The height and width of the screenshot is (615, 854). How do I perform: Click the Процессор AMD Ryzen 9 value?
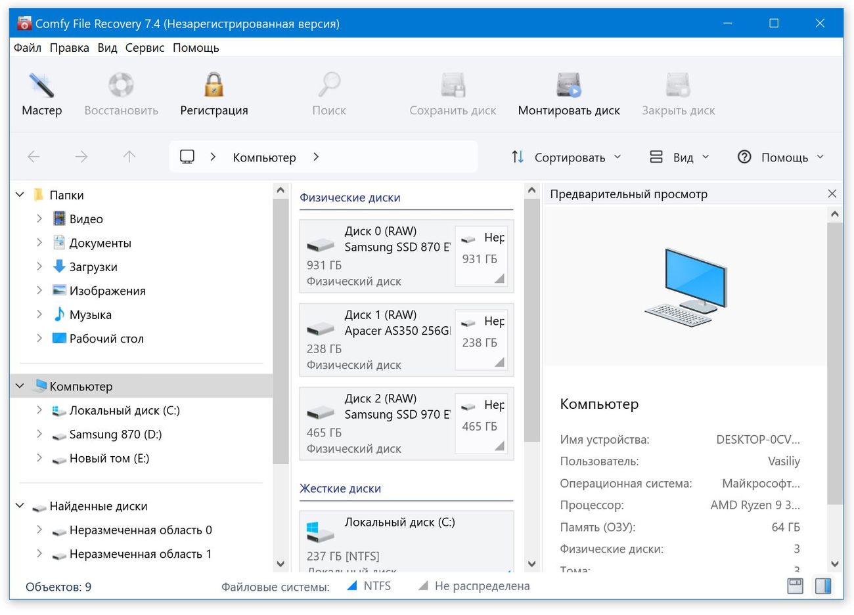[755, 505]
